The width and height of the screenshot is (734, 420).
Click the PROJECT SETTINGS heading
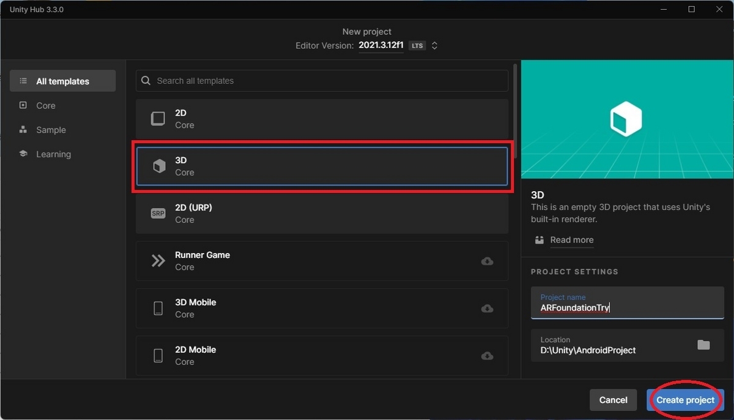point(574,271)
